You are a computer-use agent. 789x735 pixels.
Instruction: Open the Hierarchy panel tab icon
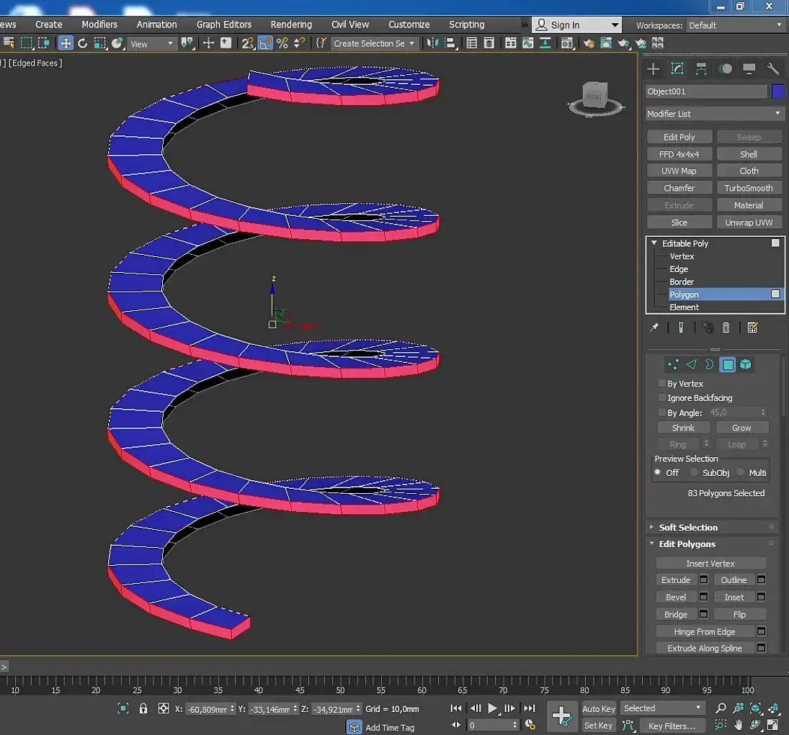click(x=701, y=69)
